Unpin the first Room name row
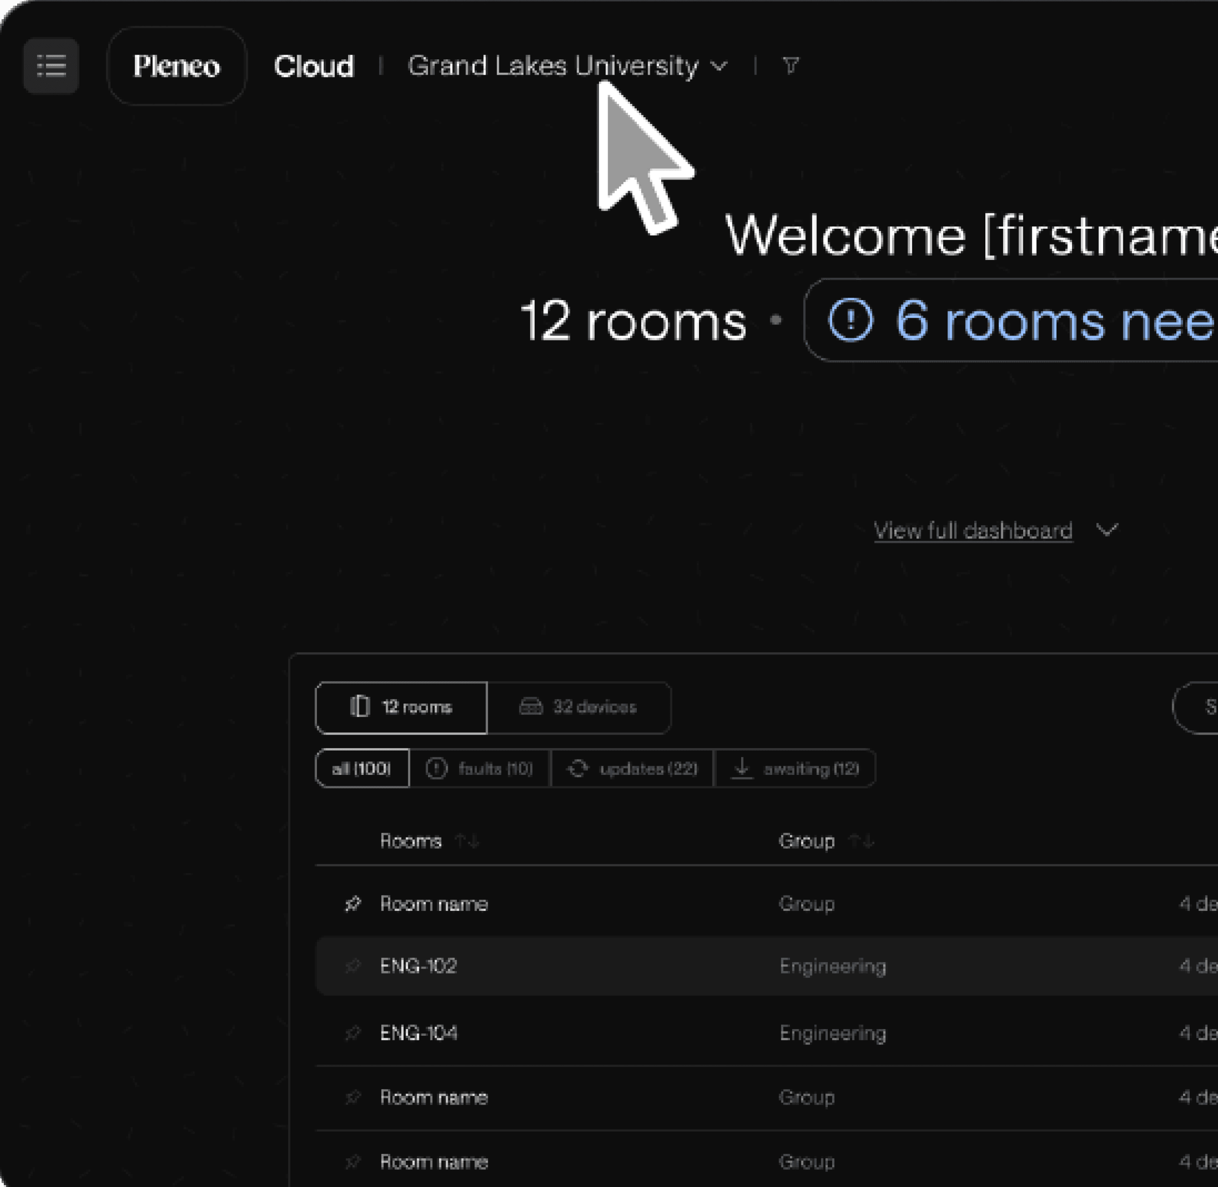The image size is (1218, 1187). click(352, 903)
